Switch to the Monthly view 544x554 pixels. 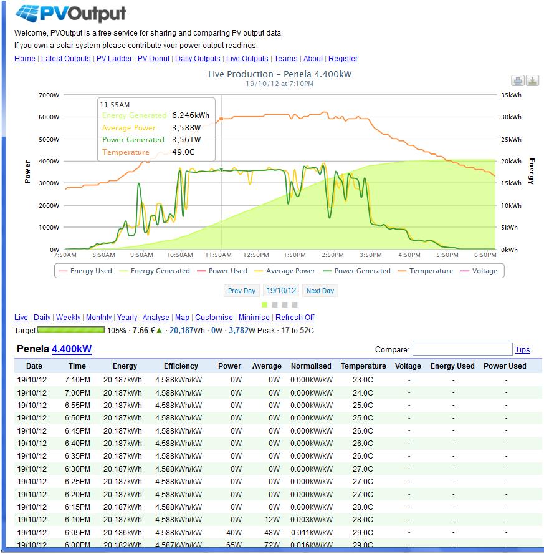99,318
